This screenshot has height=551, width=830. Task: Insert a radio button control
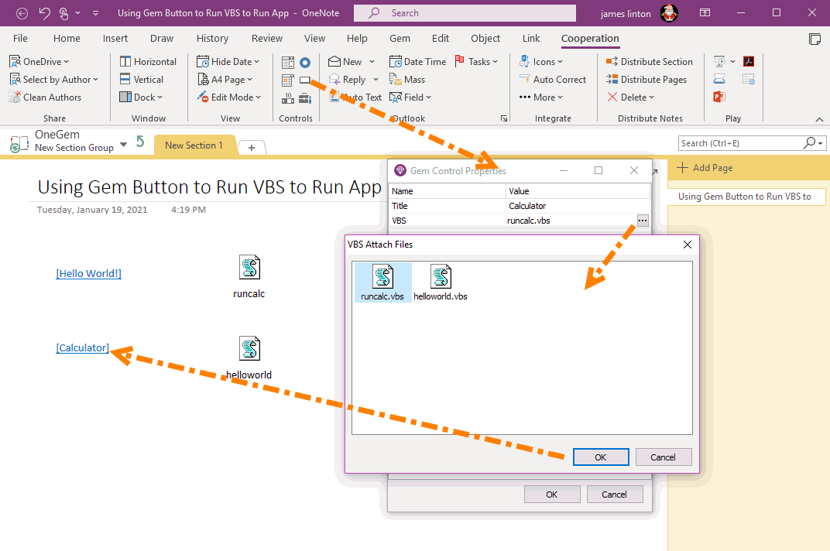coord(305,63)
